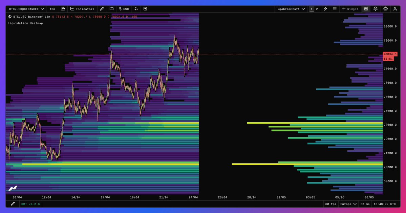Click the 24/04 date on time axis
This screenshot has width=406, height=213.
pyautogui.click(x=193, y=197)
